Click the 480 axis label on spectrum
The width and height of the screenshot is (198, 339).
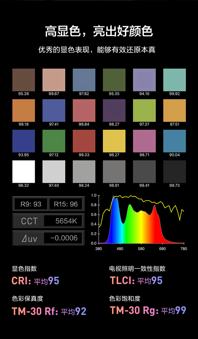[x=120, y=249]
